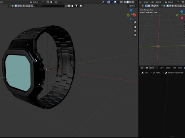Click the red X axis on main viewport gizmo
The width and height of the screenshot is (185, 138).
pos(135,15)
